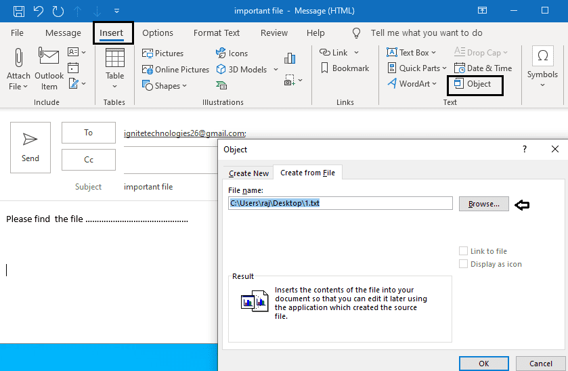Click the Cc button

pyautogui.click(x=89, y=159)
